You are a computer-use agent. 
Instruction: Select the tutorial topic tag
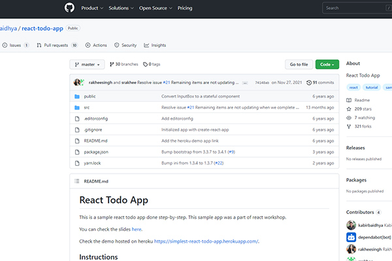pos(372,87)
